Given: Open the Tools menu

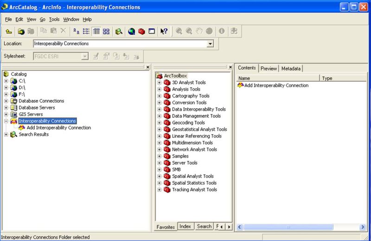Looking at the screenshot, I should 54,20.
